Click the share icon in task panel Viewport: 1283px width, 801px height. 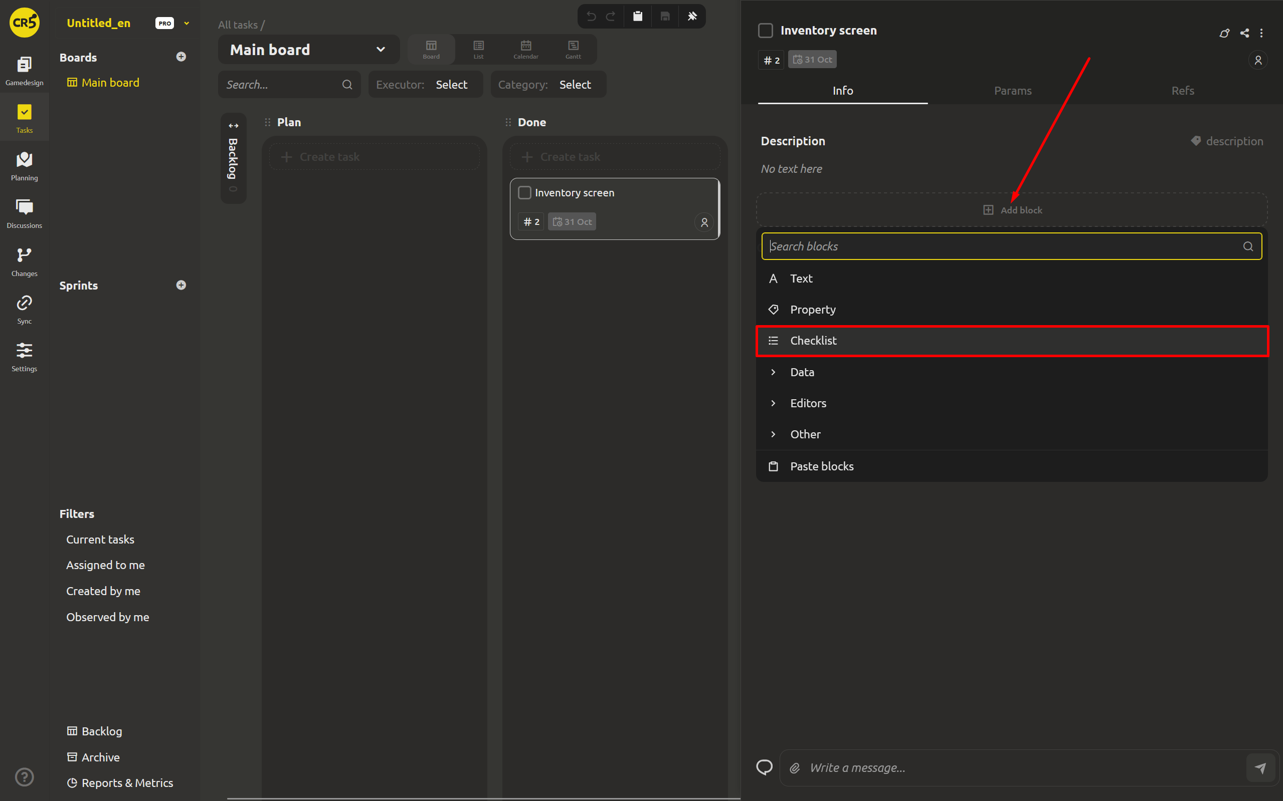click(x=1244, y=33)
